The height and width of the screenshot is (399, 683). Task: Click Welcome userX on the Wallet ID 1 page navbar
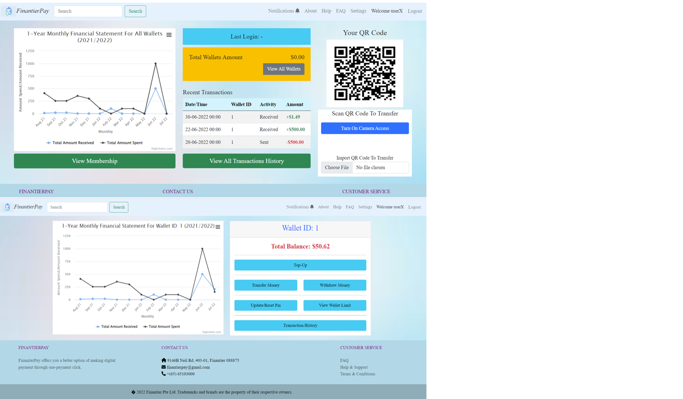(x=390, y=207)
